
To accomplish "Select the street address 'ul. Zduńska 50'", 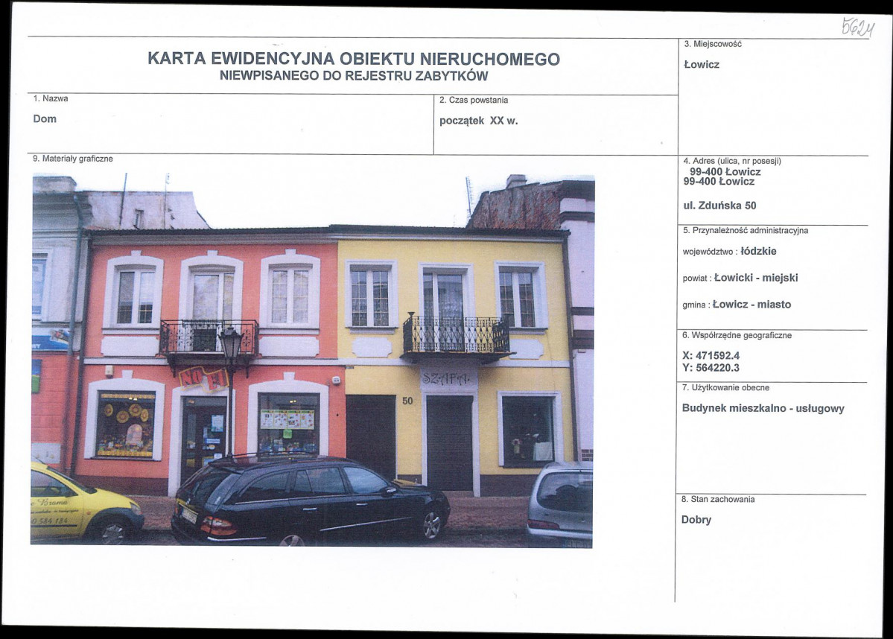I will (720, 206).
